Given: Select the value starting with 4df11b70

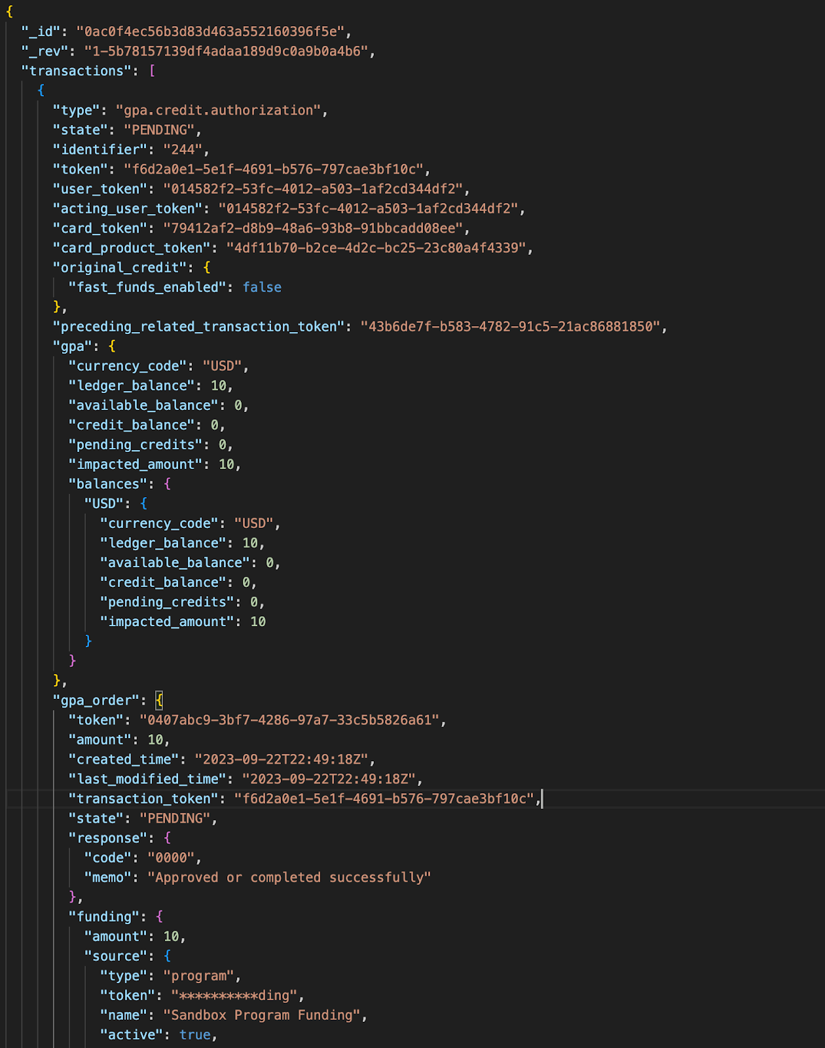Looking at the screenshot, I should pyautogui.click(x=376, y=248).
